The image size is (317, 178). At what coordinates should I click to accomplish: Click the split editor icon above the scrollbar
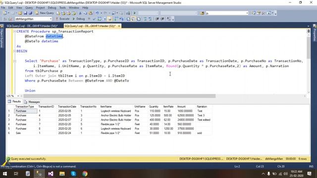[x=309, y=31]
